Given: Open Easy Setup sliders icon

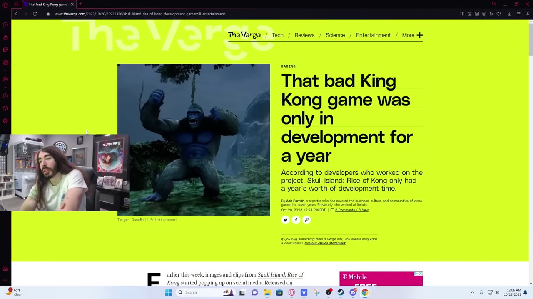Looking at the screenshot, I should pos(518,14).
